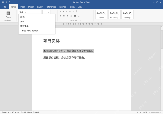Choose 黑体 from the open font list
This screenshot has width=163, height=114.
(37, 22)
